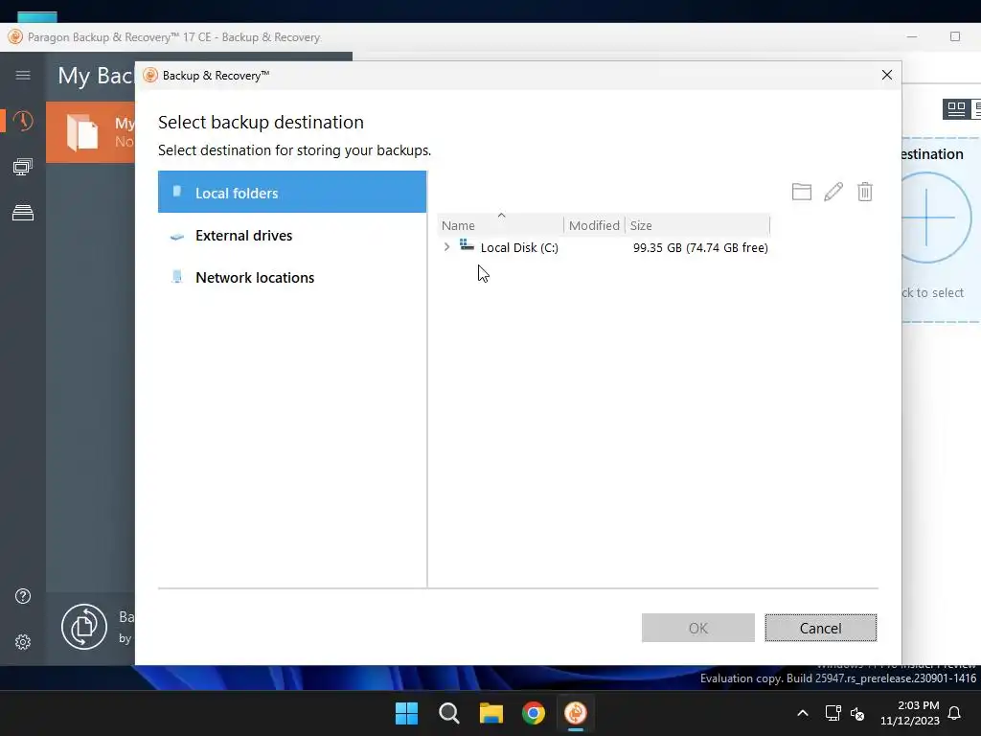Viewport: 981px width, 736px height.
Task: Click the External drives disk icon
Action: [x=177, y=237]
